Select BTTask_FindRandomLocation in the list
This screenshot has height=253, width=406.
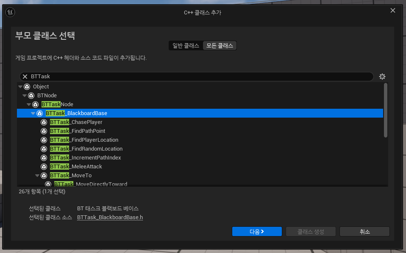tap(200, 149)
